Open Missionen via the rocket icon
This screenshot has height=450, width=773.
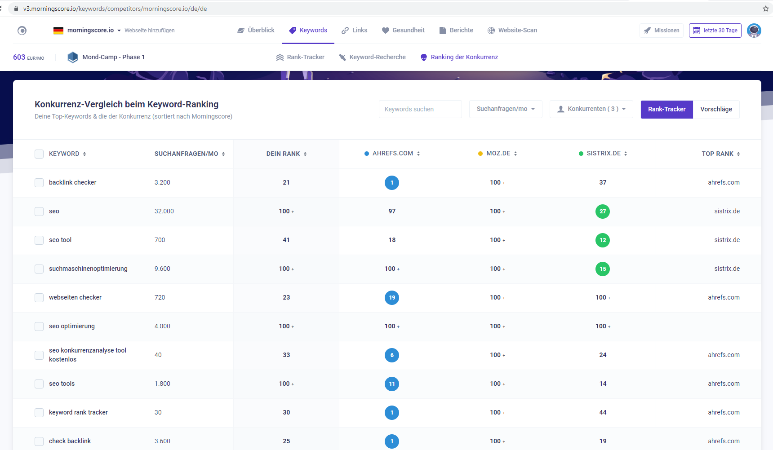(x=647, y=31)
